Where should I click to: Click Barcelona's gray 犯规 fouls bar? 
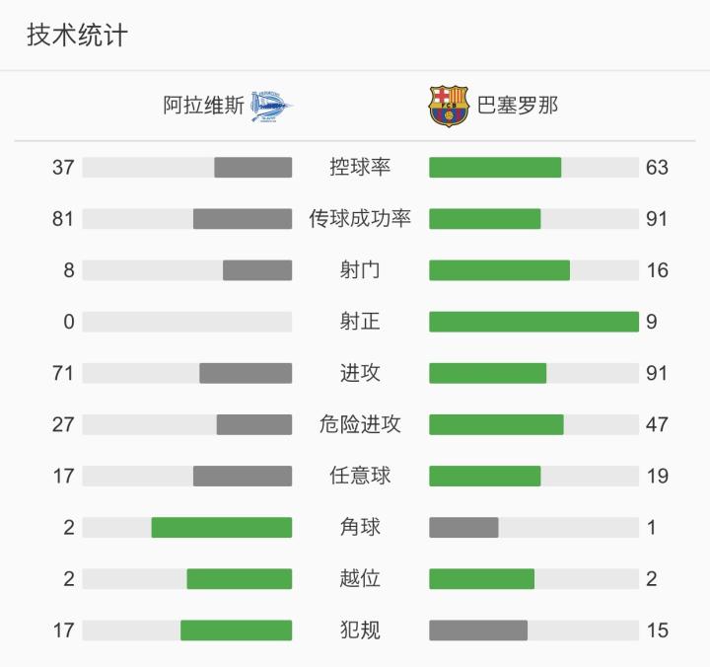pyautogui.click(x=478, y=630)
